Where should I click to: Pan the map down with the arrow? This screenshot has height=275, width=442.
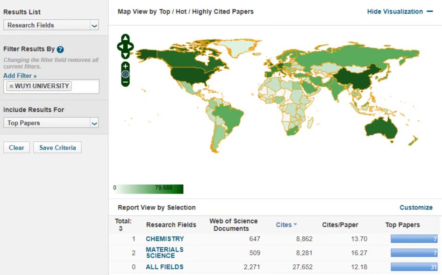[125, 55]
